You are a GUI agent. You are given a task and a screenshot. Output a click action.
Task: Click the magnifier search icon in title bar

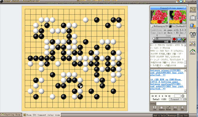(x=181, y=1)
